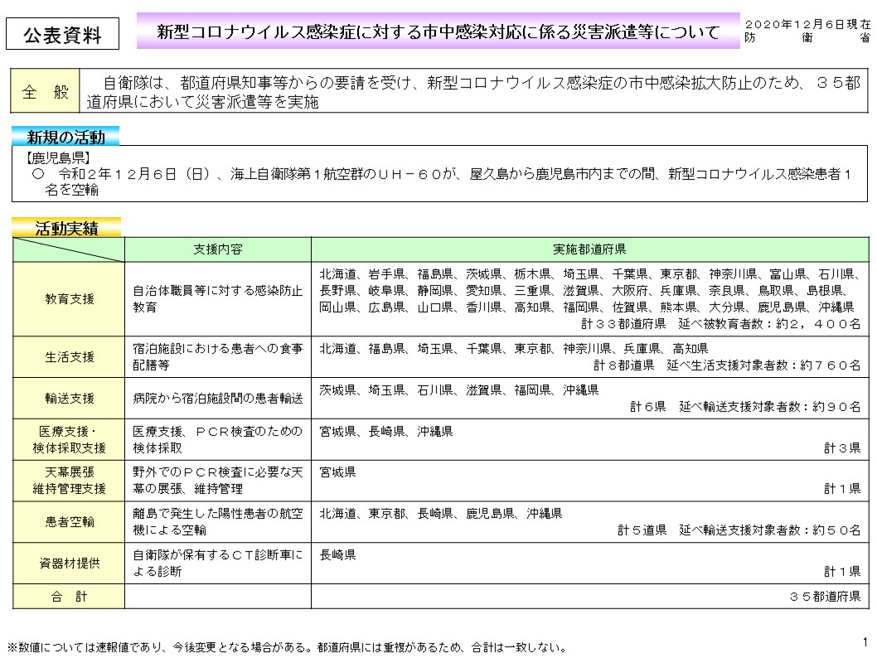Image resolution: width=877 pixels, height=658 pixels.
Task: Select the 宿泊施設における患者への食事配膳等 cell
Action: click(218, 356)
